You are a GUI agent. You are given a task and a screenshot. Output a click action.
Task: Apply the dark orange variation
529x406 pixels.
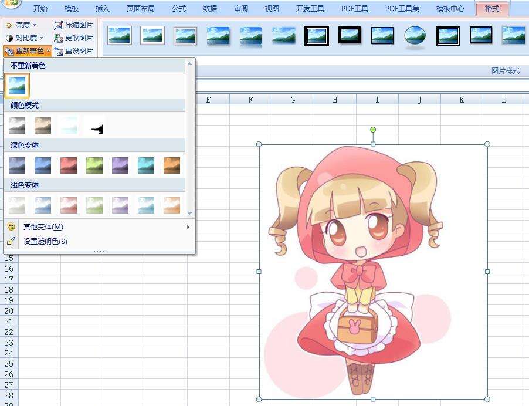[172, 165]
